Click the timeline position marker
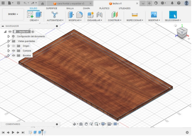Screen dimensions: 192x138 (x=42, y=132)
